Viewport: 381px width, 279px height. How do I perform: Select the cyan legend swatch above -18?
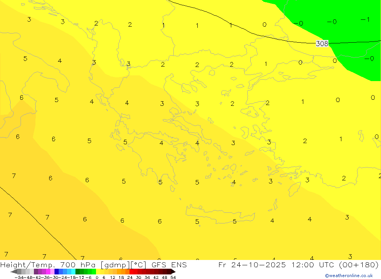[73, 271]
